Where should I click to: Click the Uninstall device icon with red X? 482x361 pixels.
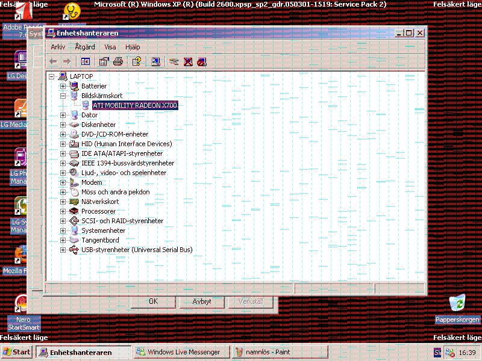[188, 62]
